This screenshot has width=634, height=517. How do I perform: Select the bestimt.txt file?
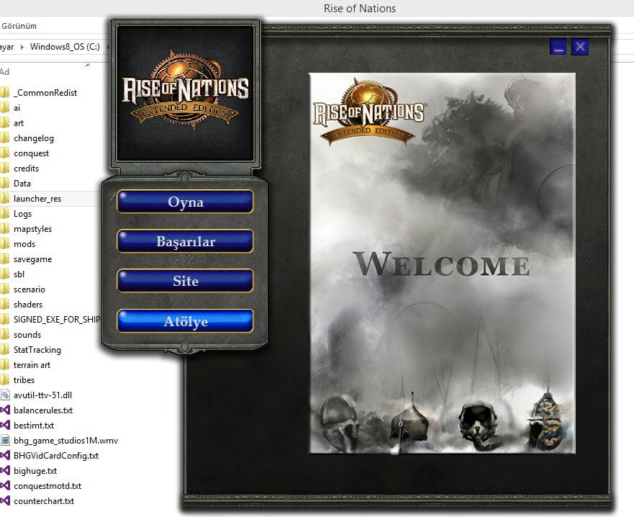click(x=34, y=426)
